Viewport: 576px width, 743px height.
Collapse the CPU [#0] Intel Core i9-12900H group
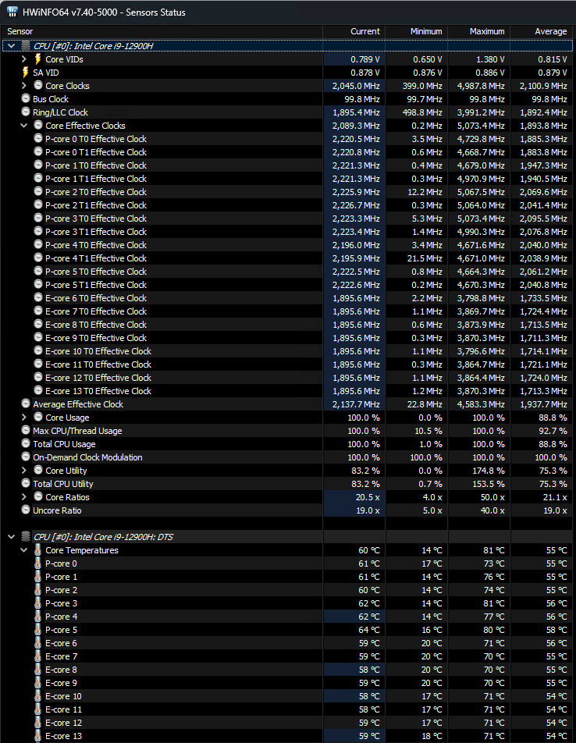12,46
